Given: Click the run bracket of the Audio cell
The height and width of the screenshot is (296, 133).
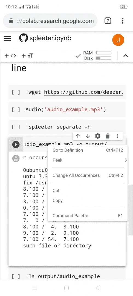Looking at the screenshot, I should 16,110.
